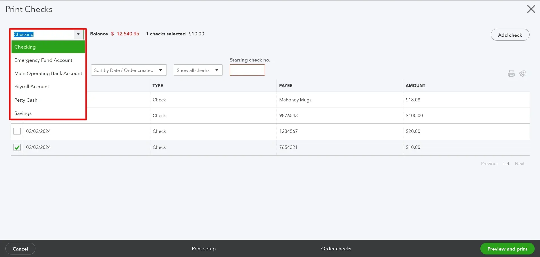540x257 pixels.
Task: Check the 02/02/2024 row for payee 1234567
Action: pyautogui.click(x=17, y=131)
